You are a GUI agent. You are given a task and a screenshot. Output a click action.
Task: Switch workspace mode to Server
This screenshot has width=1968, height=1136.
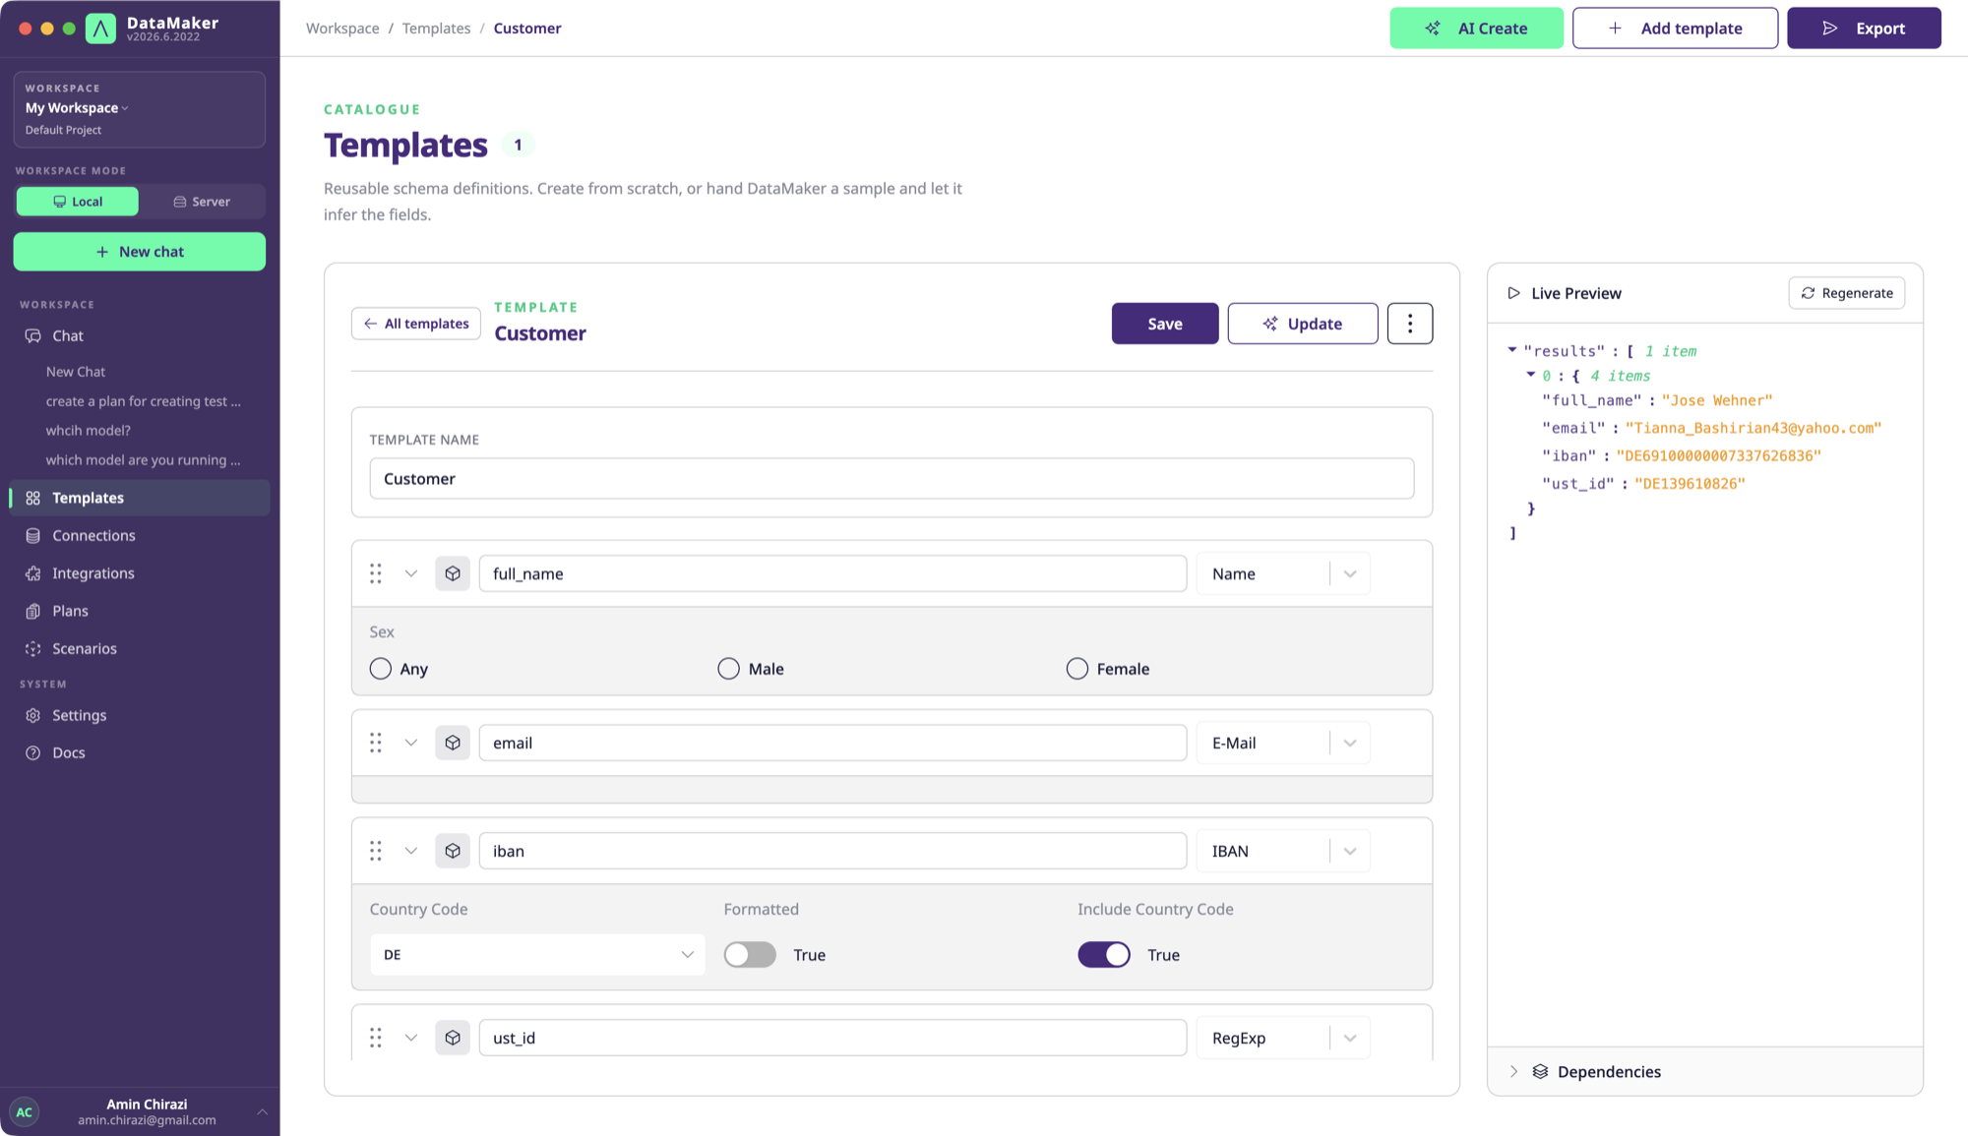pos(202,202)
